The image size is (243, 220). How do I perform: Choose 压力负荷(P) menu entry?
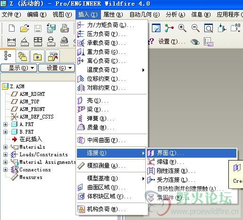click(x=112, y=34)
